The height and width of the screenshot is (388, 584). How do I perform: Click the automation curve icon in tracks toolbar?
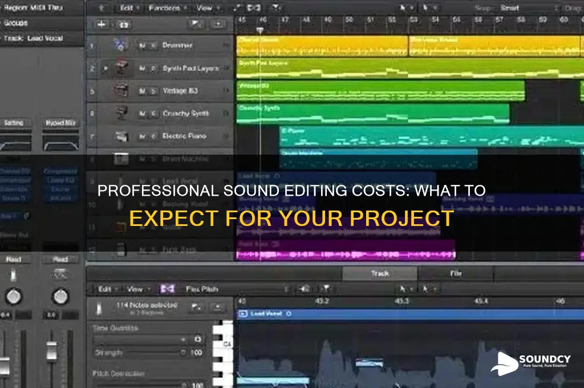(x=237, y=7)
